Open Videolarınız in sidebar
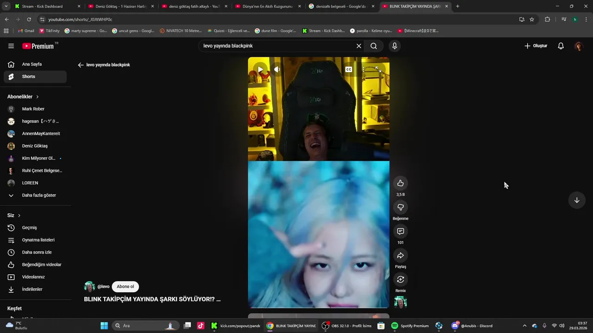 35,277
